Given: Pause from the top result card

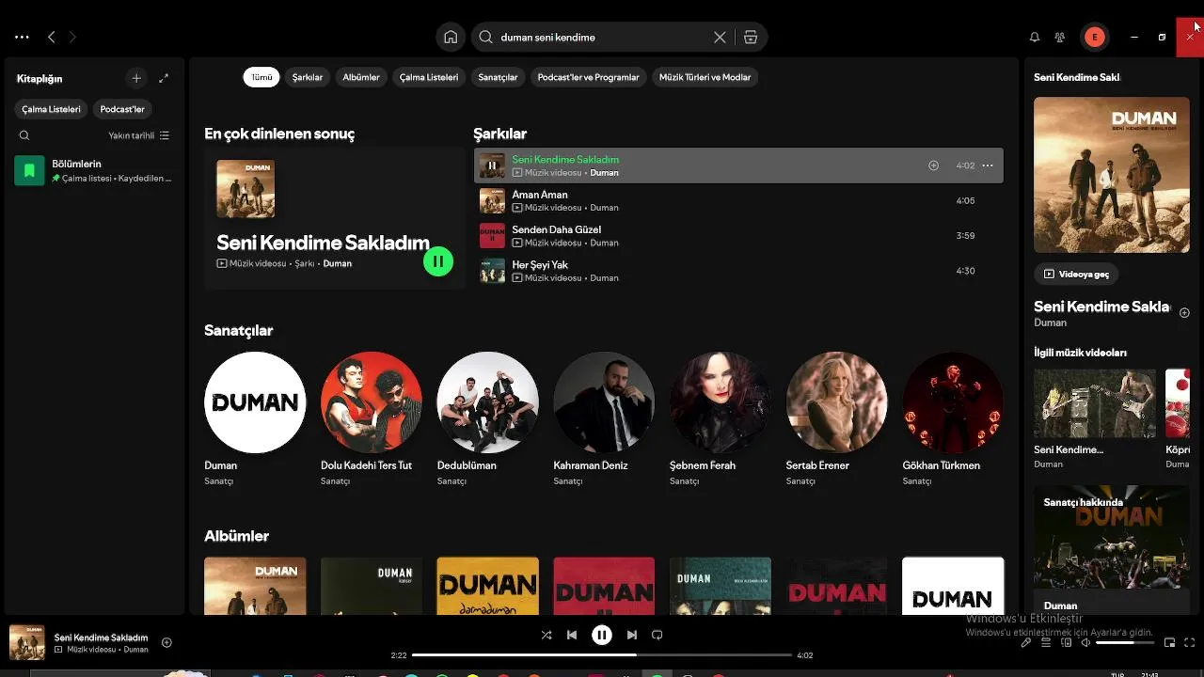Looking at the screenshot, I should point(438,261).
